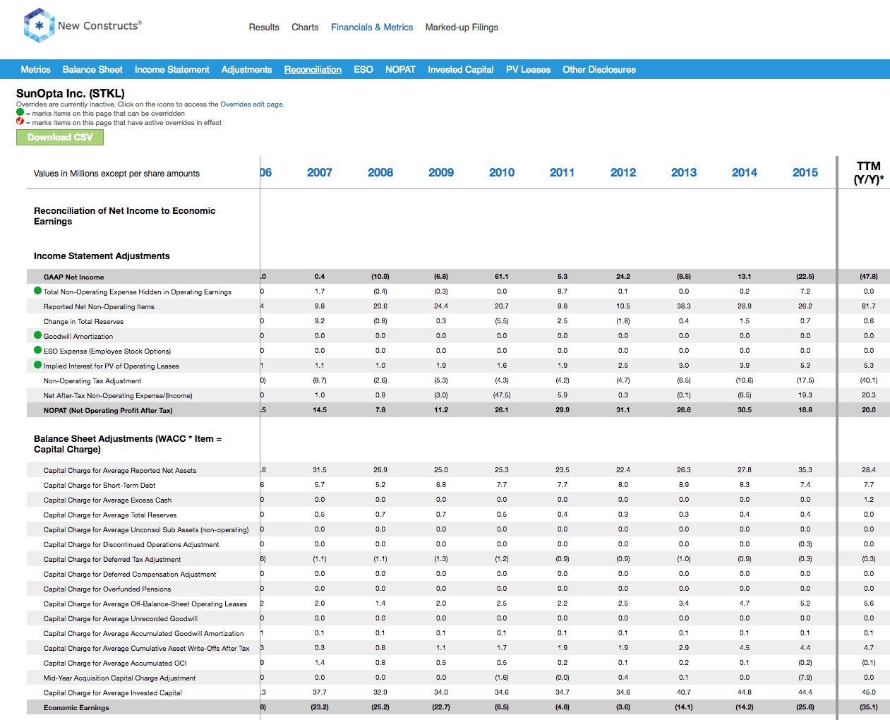Image resolution: width=890 pixels, height=720 pixels.
Task: Click the 2014 column header
Action: (745, 172)
